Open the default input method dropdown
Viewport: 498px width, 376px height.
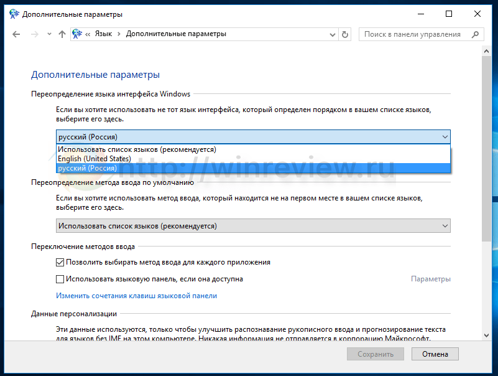coord(253,226)
